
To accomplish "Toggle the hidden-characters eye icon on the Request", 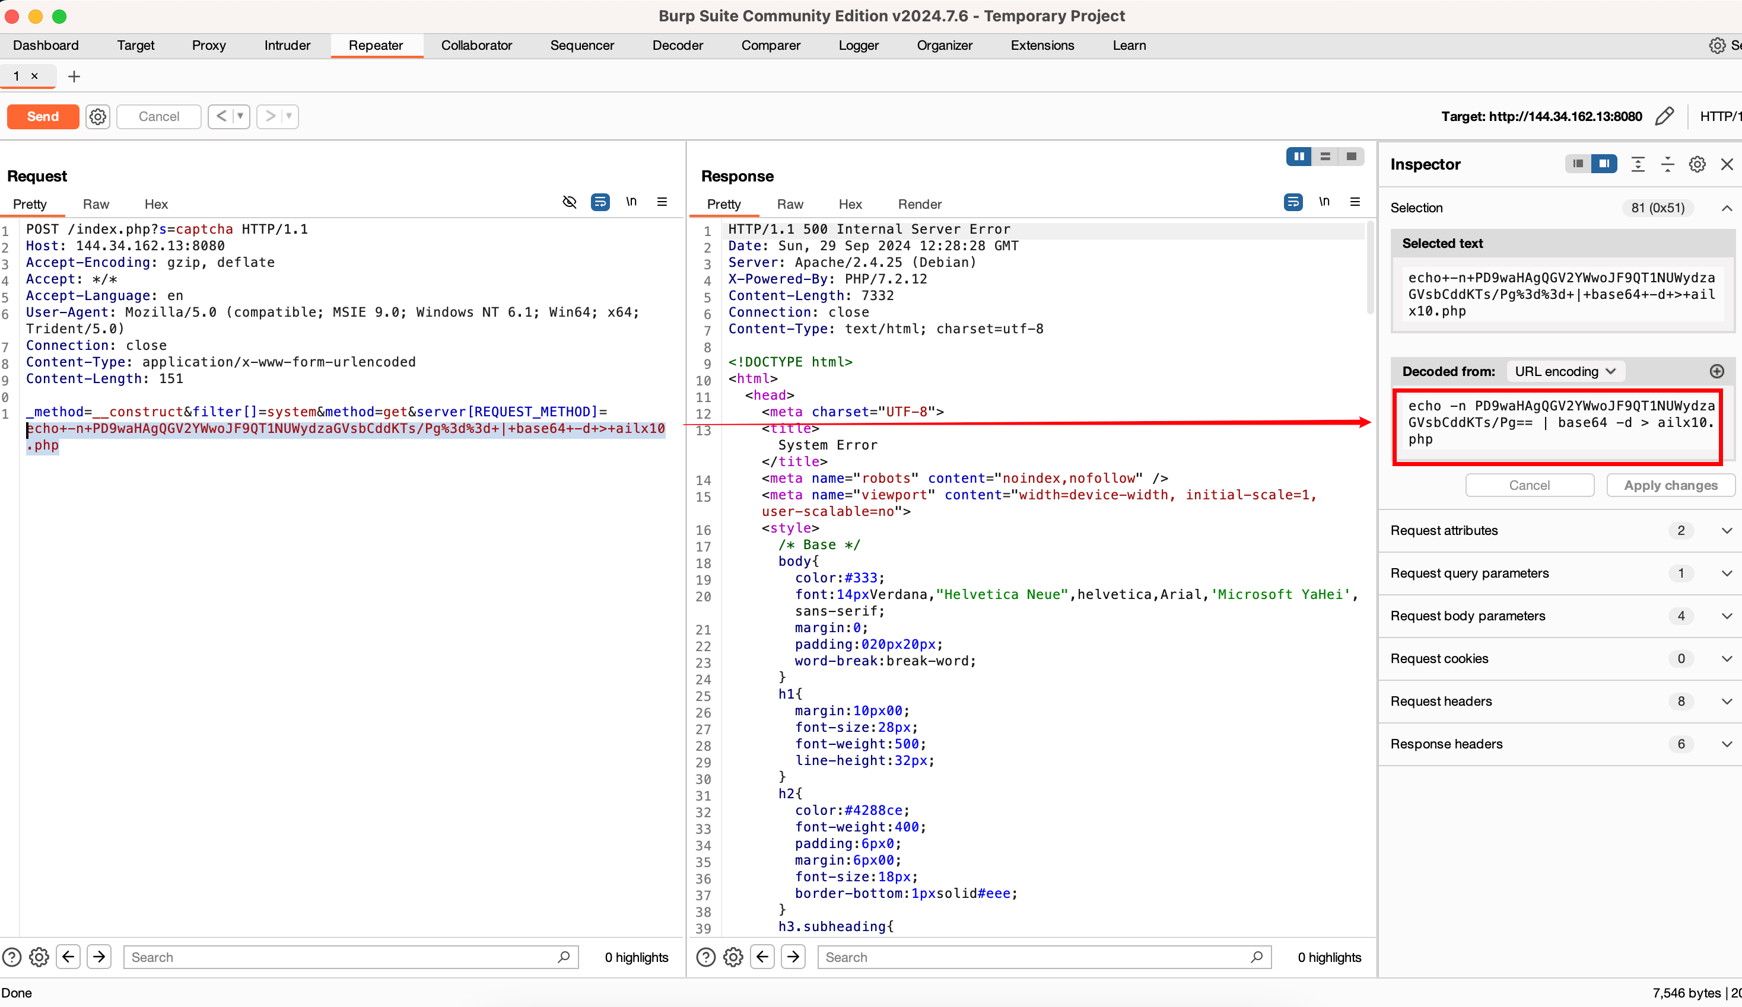I will tap(570, 202).
